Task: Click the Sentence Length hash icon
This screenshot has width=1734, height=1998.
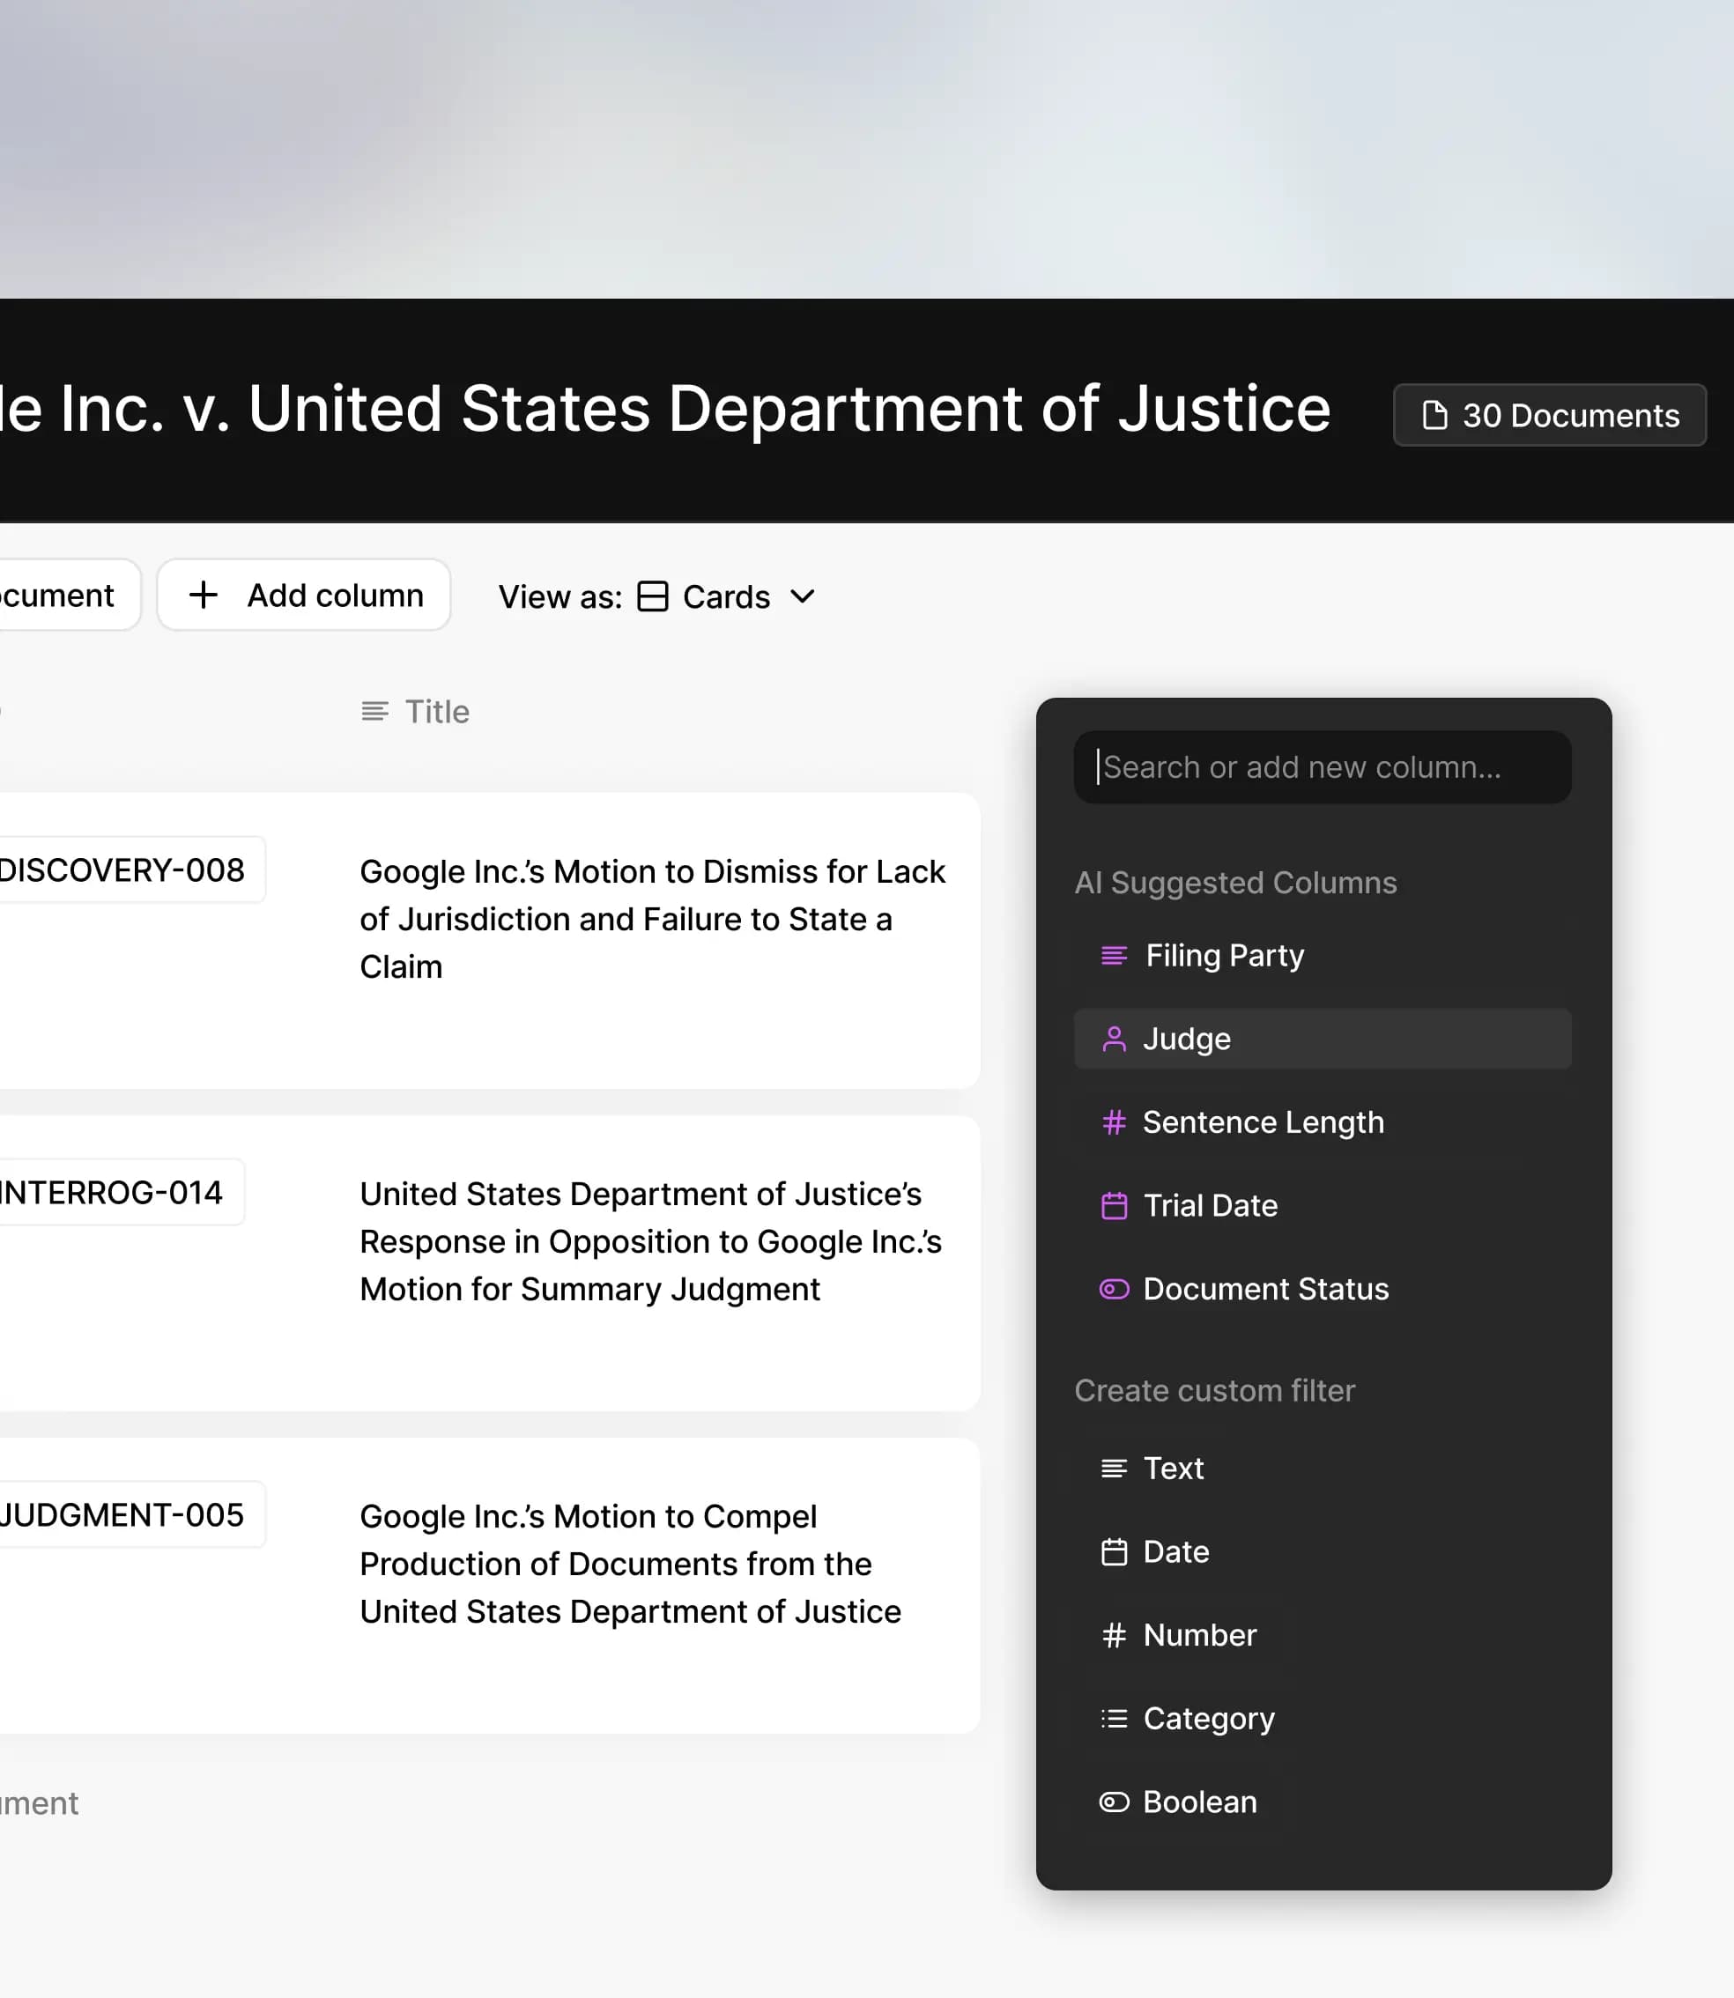Action: pos(1114,1122)
